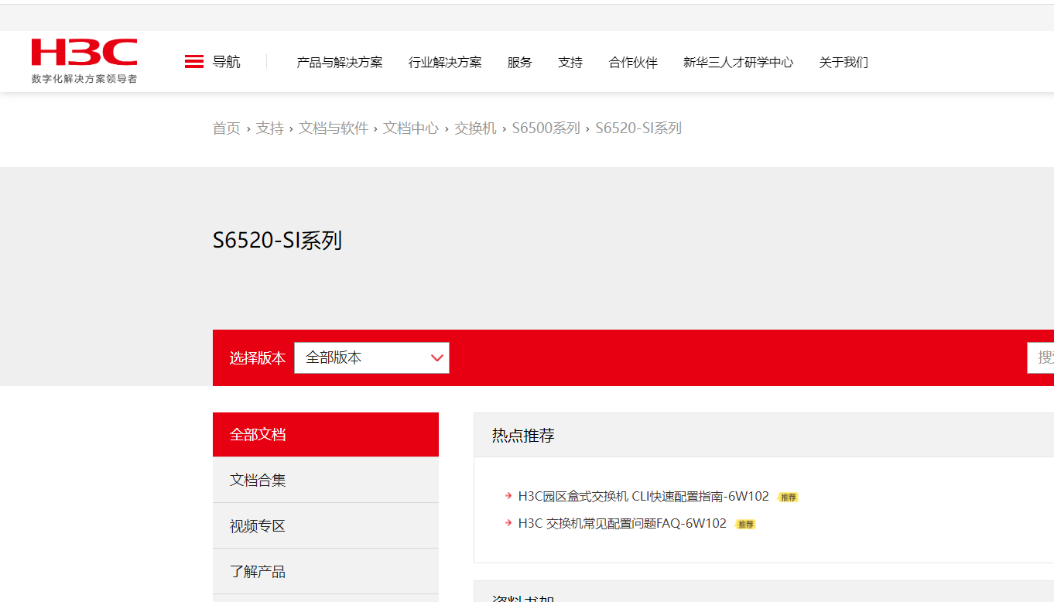
Task: Select the 文档合集 sidebar tab
Action: (x=326, y=480)
